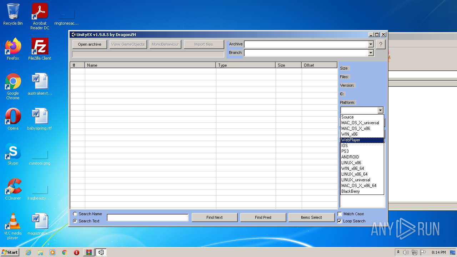This screenshot has height=257, width=457.
Task: Launch Opera from the desktop
Action: click(13, 119)
